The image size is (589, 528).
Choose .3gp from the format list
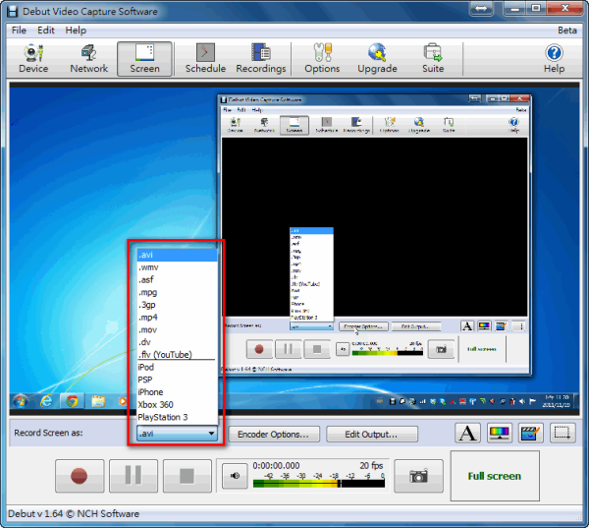point(177,305)
